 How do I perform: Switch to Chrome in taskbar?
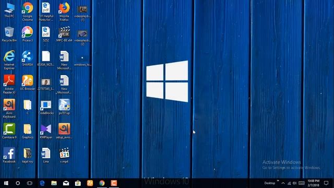click(x=102, y=183)
